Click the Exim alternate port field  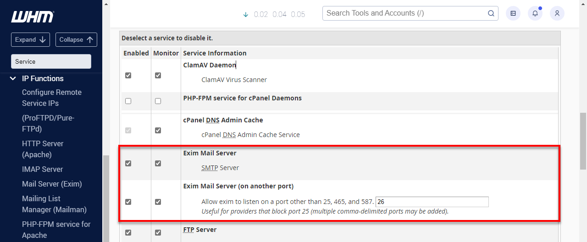click(432, 202)
